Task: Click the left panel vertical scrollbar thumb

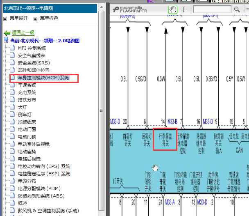Action: [101, 110]
